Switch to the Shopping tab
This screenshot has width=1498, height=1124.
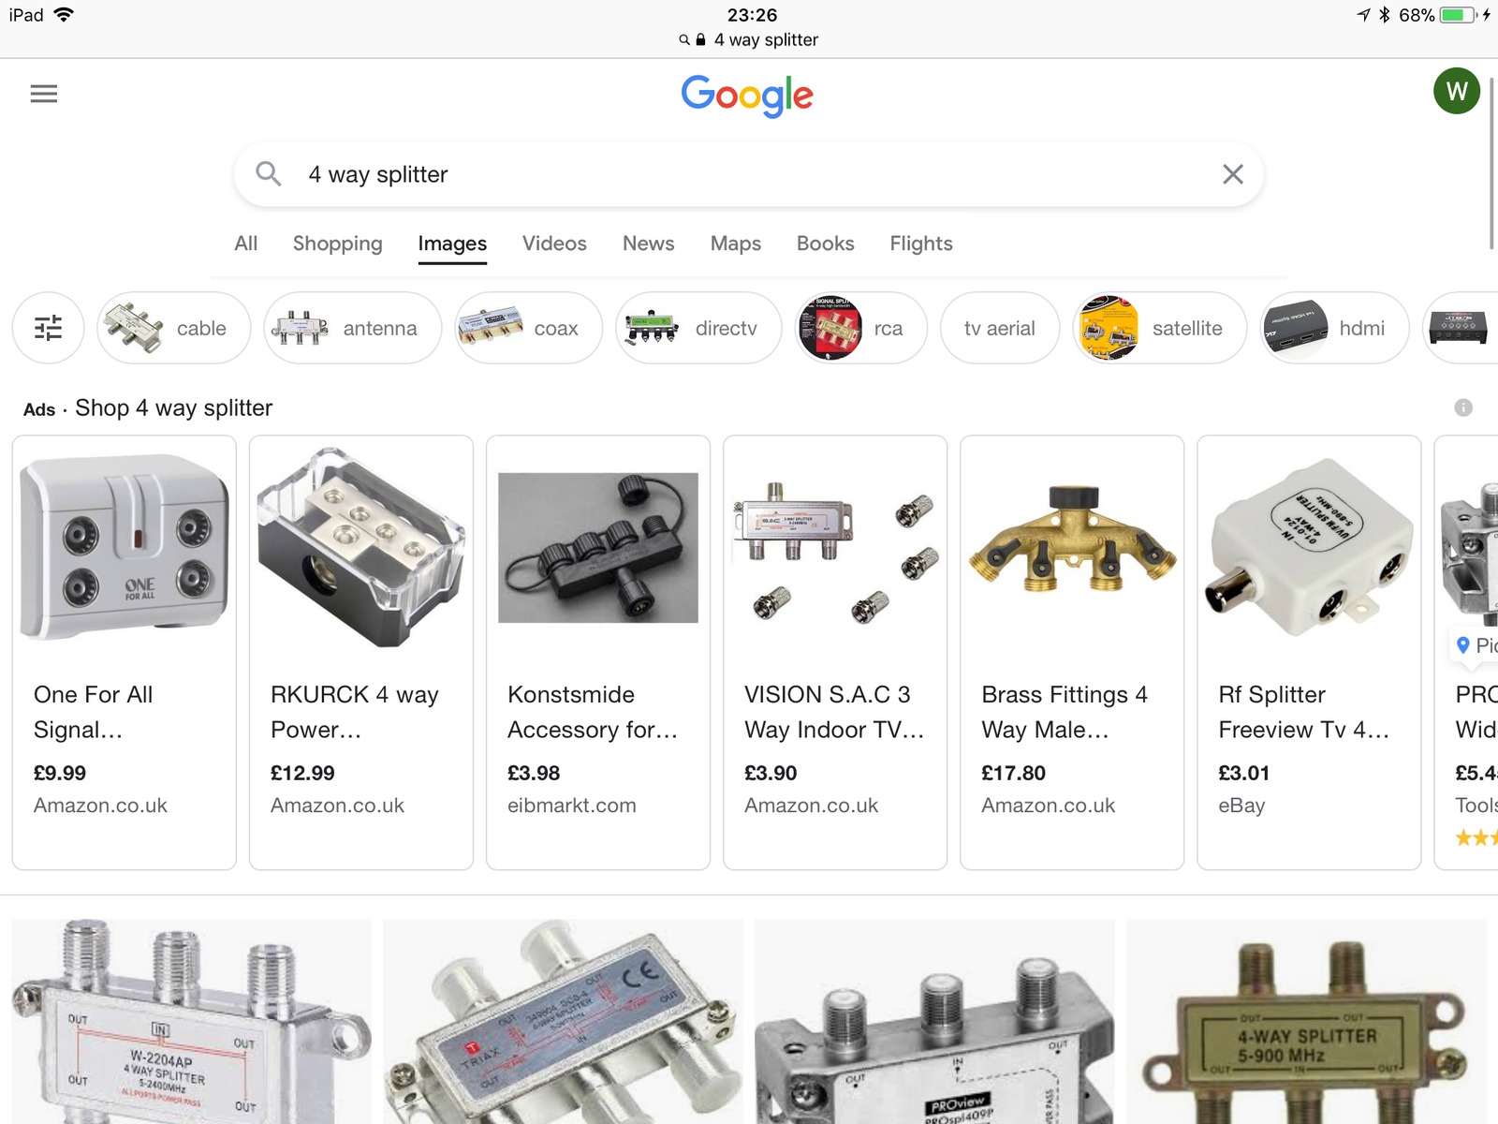[x=337, y=244]
